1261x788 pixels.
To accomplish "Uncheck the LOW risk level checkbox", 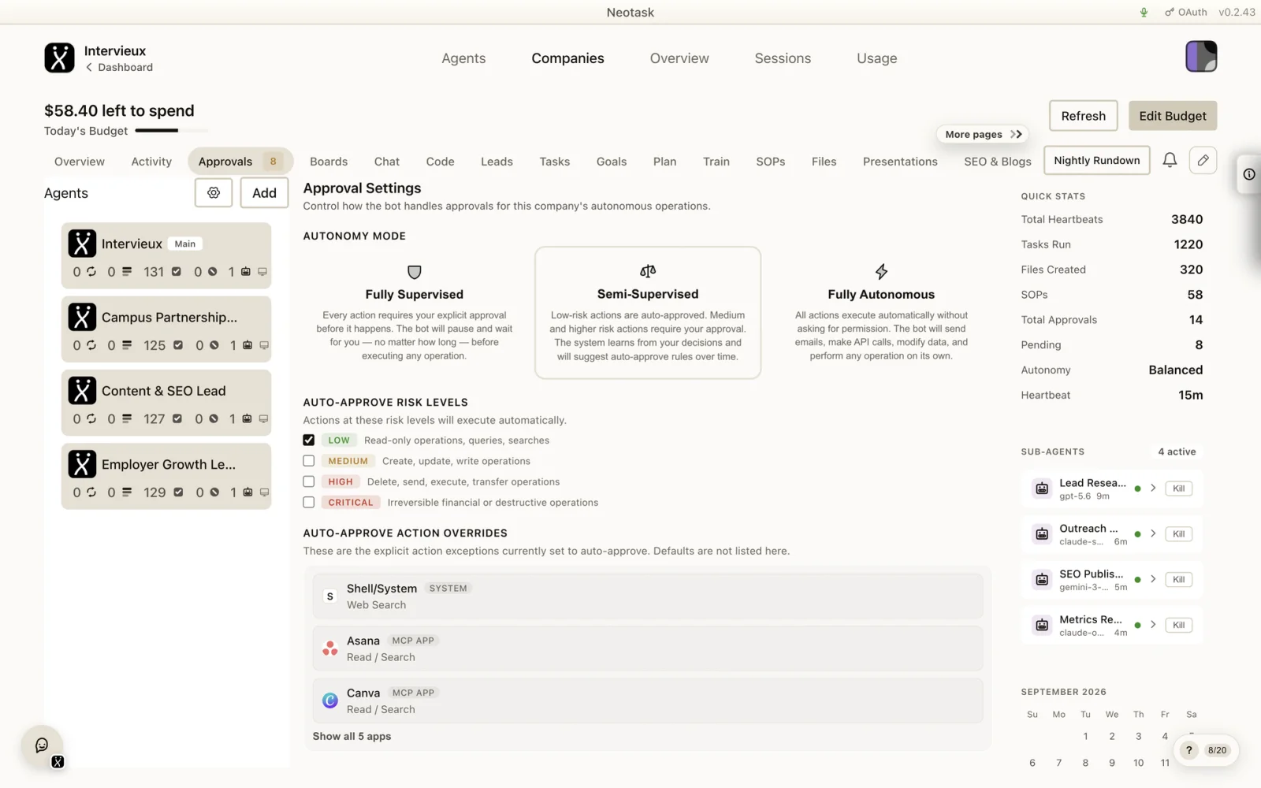I will tap(309, 440).
